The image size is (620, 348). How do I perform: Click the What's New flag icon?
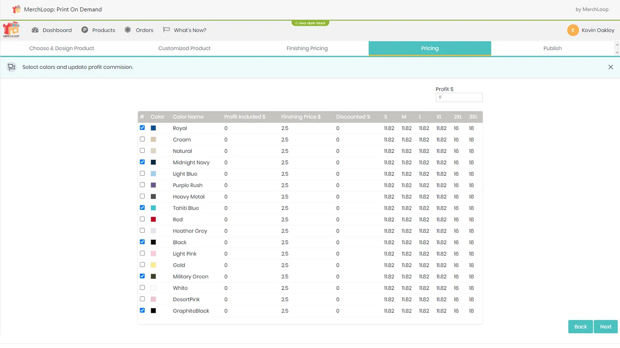[x=167, y=29]
